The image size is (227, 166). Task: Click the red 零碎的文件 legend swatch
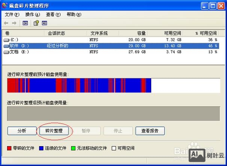9,148
